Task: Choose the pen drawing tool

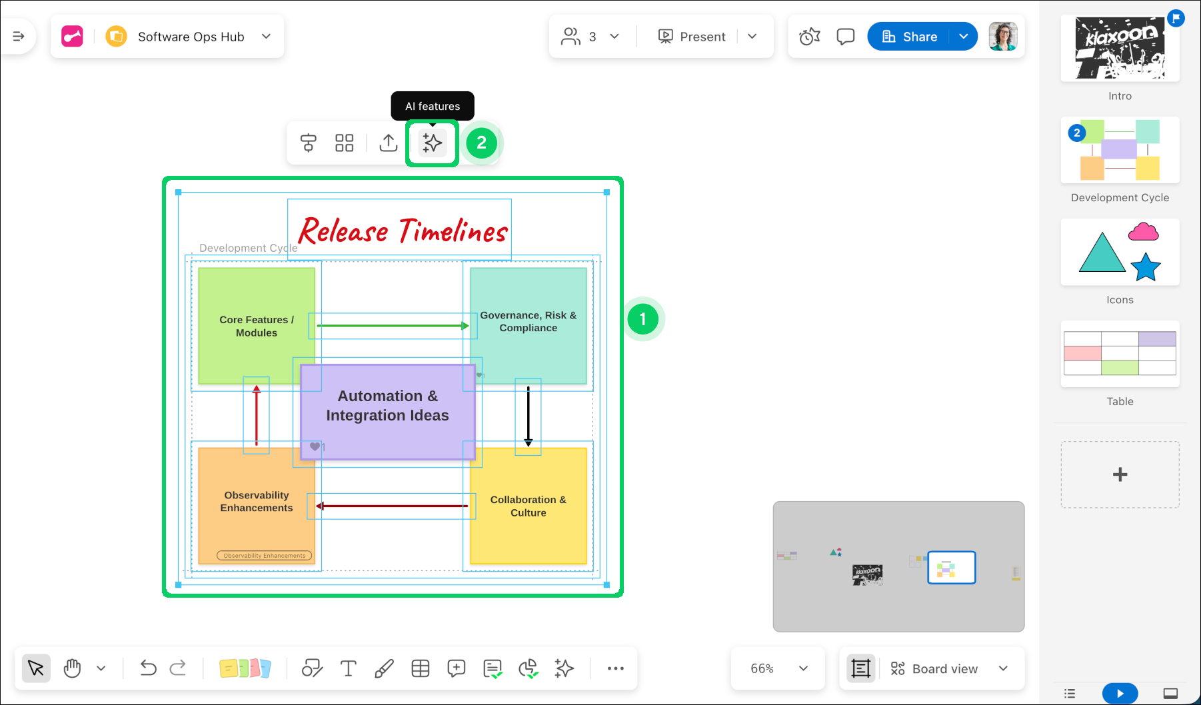Action: coord(384,668)
